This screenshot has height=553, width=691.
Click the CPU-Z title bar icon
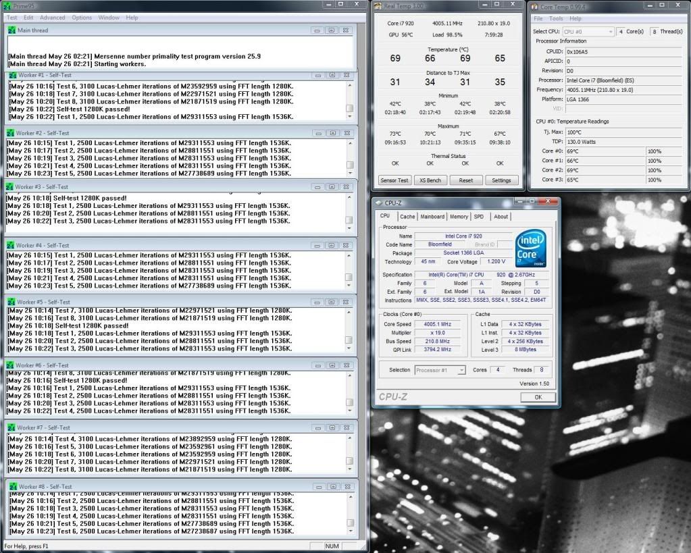[x=378, y=203]
